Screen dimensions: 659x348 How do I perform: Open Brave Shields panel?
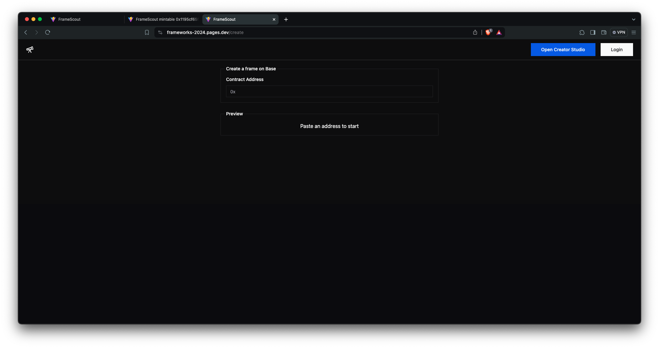(x=488, y=32)
